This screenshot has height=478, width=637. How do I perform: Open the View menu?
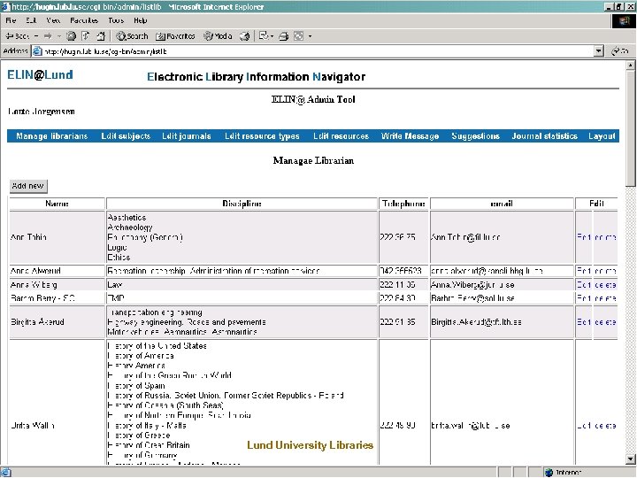click(53, 20)
